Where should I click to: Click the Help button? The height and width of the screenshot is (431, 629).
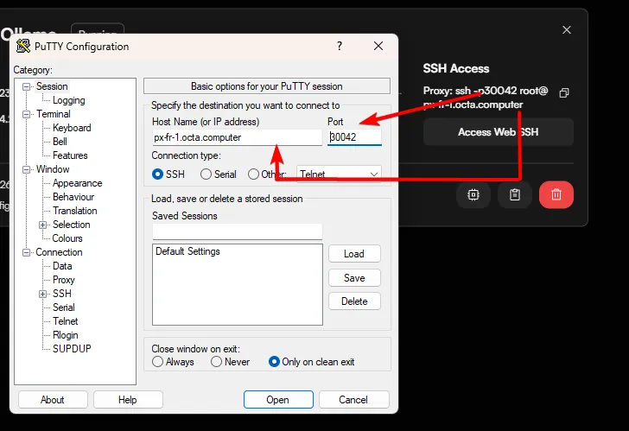point(128,400)
